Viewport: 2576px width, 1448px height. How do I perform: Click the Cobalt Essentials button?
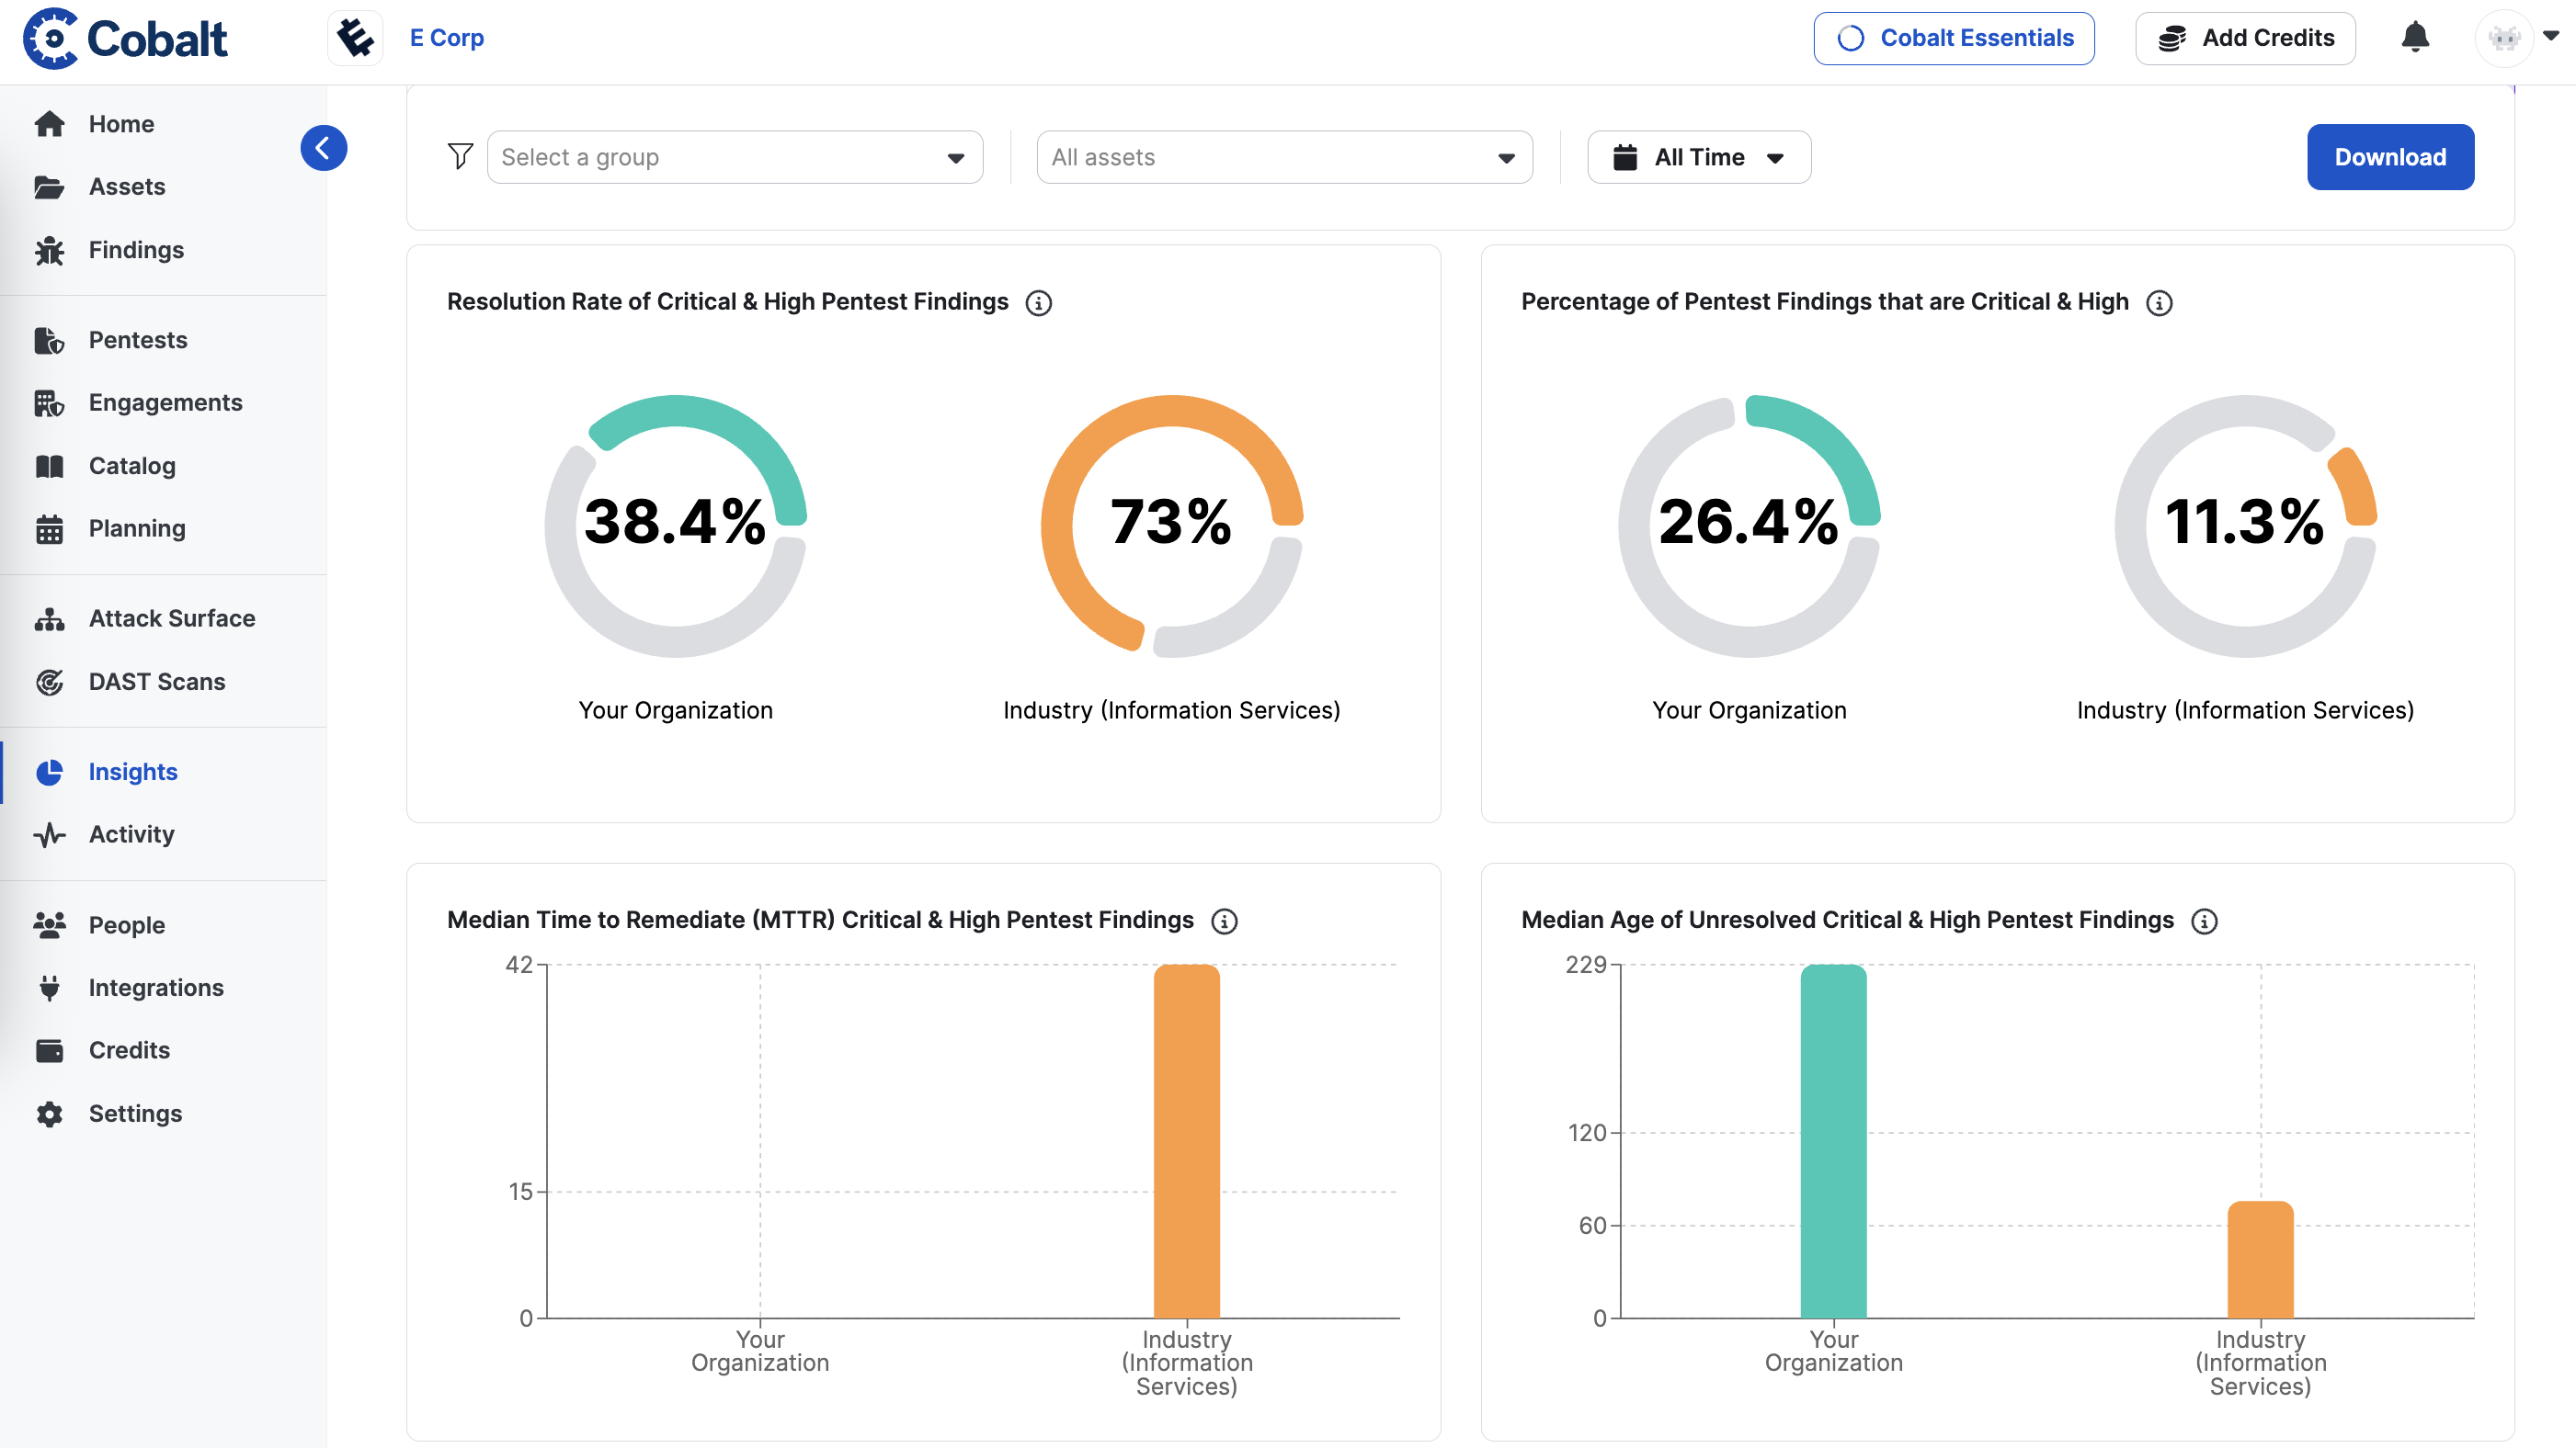(1954, 38)
